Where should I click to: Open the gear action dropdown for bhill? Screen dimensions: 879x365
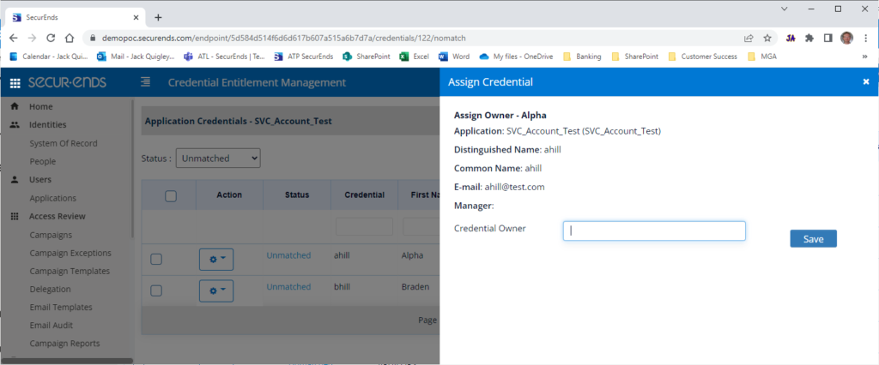(215, 290)
